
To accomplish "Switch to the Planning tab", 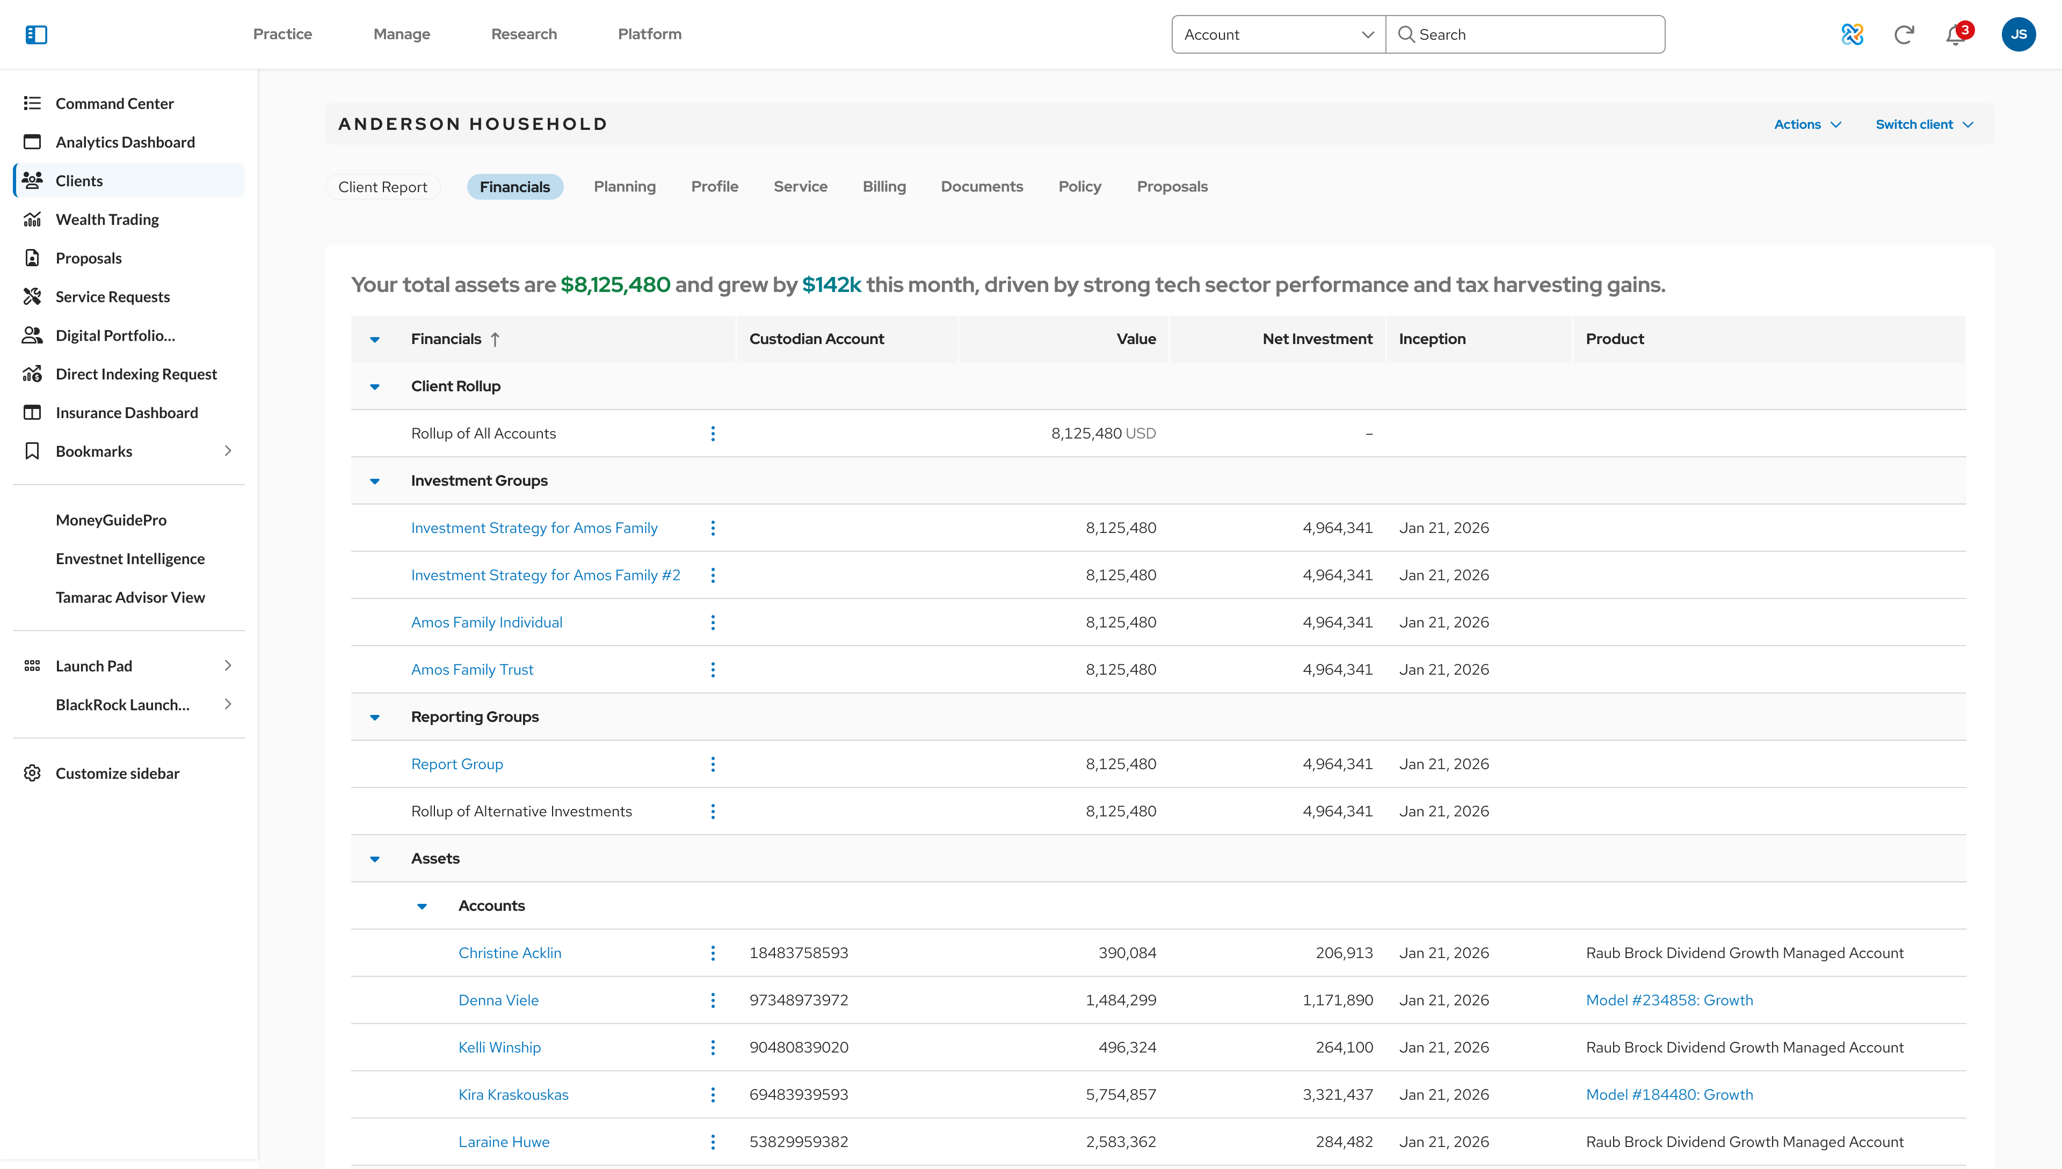I will coord(625,186).
